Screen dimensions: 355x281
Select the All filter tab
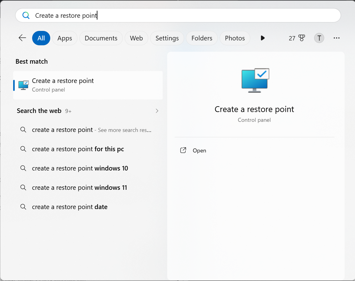pos(41,38)
